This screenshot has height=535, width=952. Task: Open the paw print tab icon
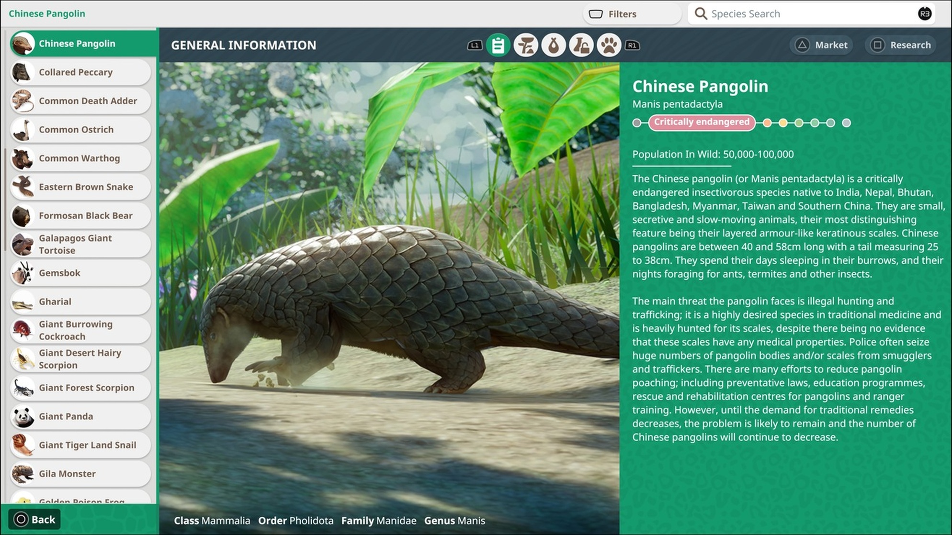point(609,45)
